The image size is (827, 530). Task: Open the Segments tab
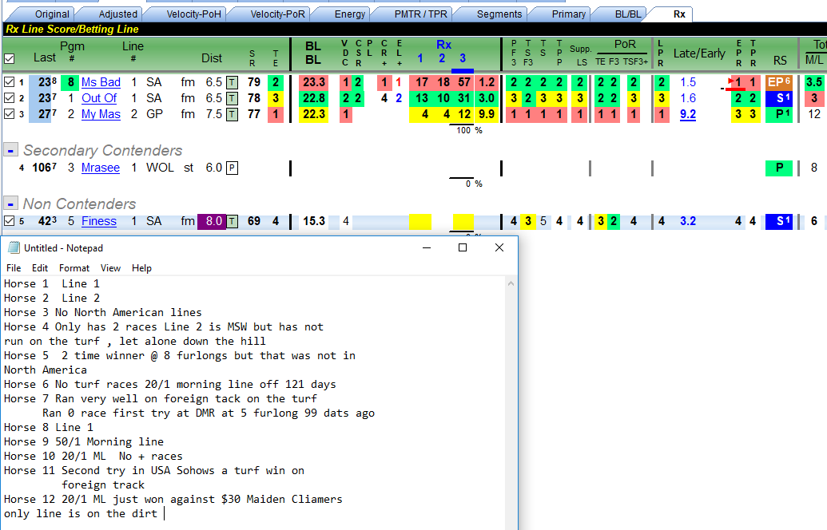click(x=499, y=14)
